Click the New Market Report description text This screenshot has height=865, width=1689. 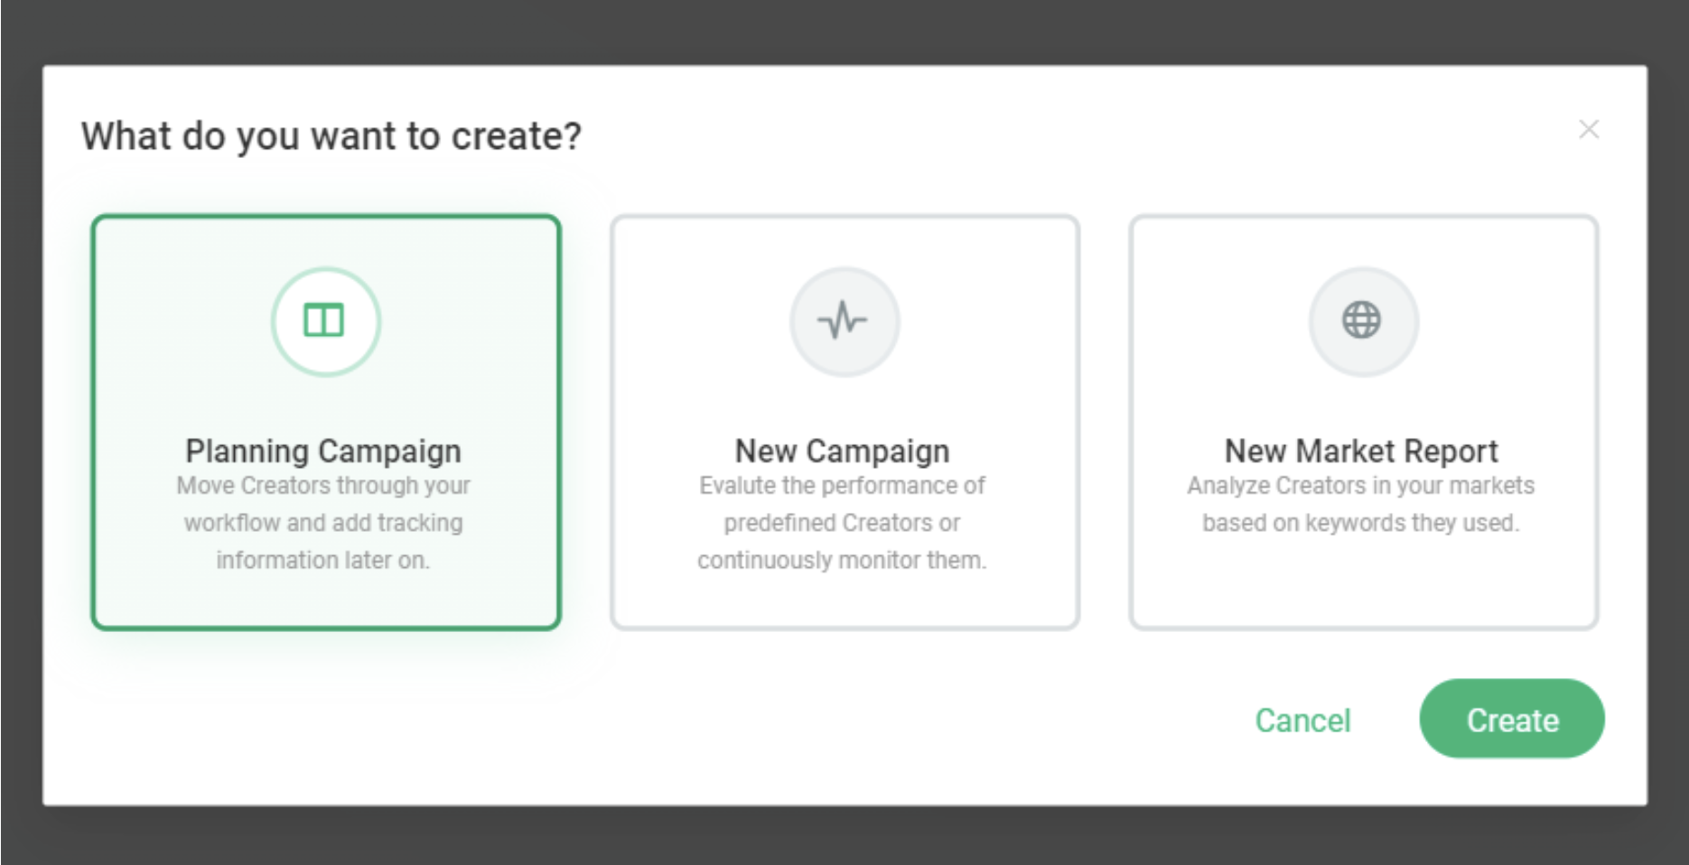pos(1360,504)
